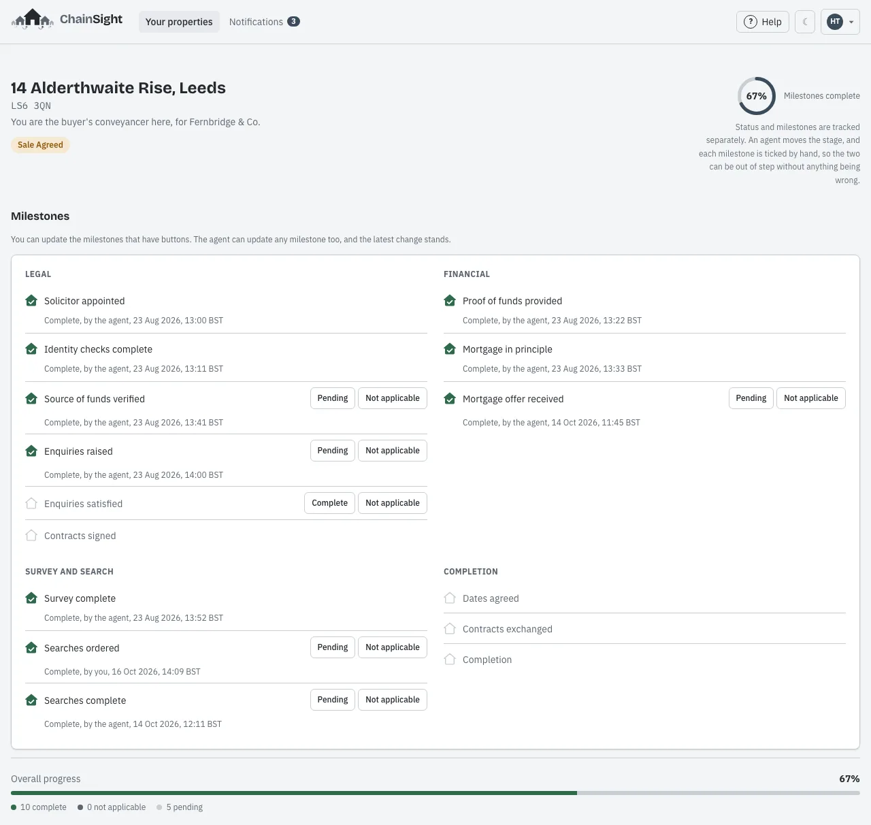Click the Searches ordered green check icon
871x825 pixels.
pos(31,648)
